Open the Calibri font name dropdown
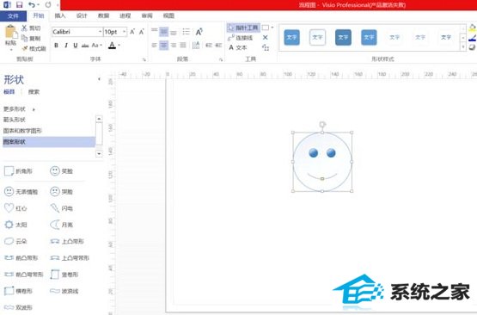The image size is (477, 315). point(77,32)
